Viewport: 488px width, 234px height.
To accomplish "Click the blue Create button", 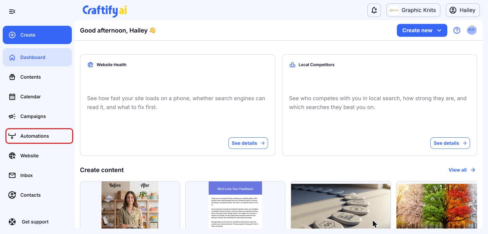I will [x=37, y=35].
